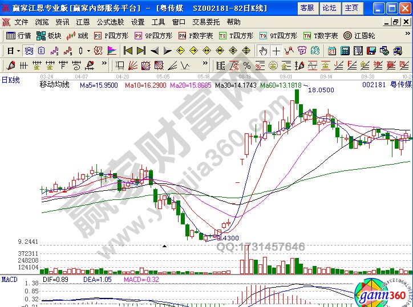413x307 pixels.
Task: Click the calendar icon in toolbar
Action: click(331, 50)
